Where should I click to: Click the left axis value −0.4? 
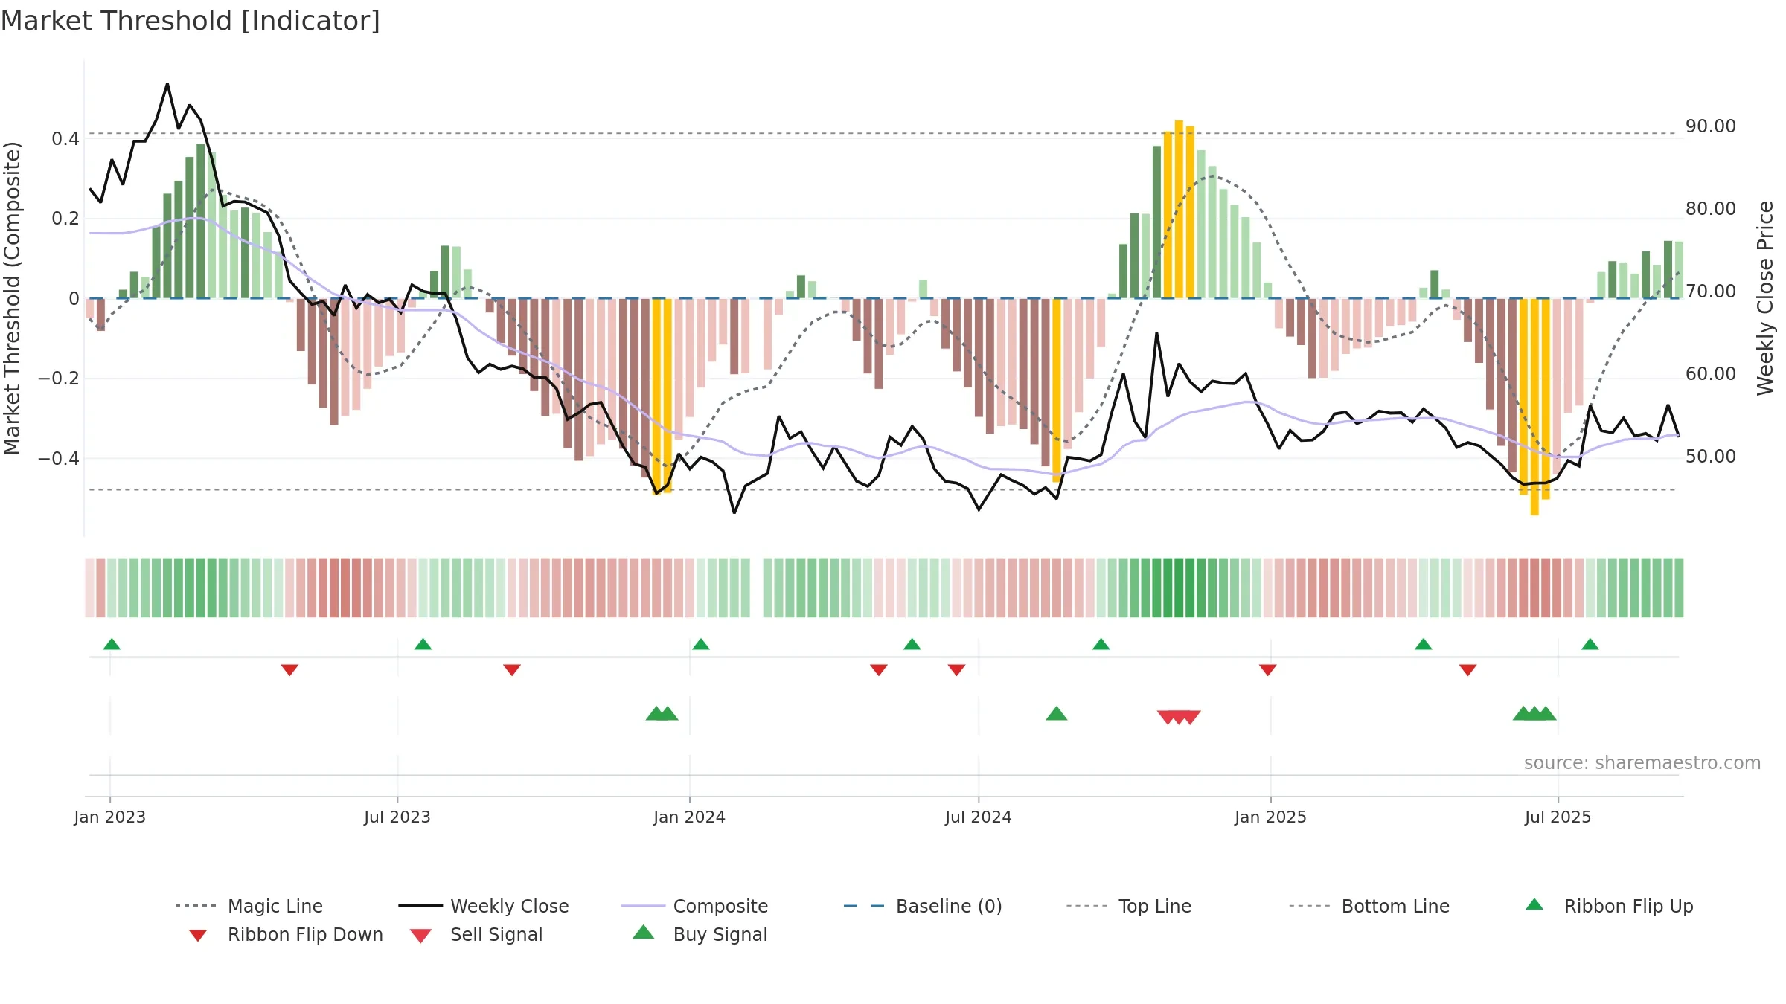click(59, 458)
